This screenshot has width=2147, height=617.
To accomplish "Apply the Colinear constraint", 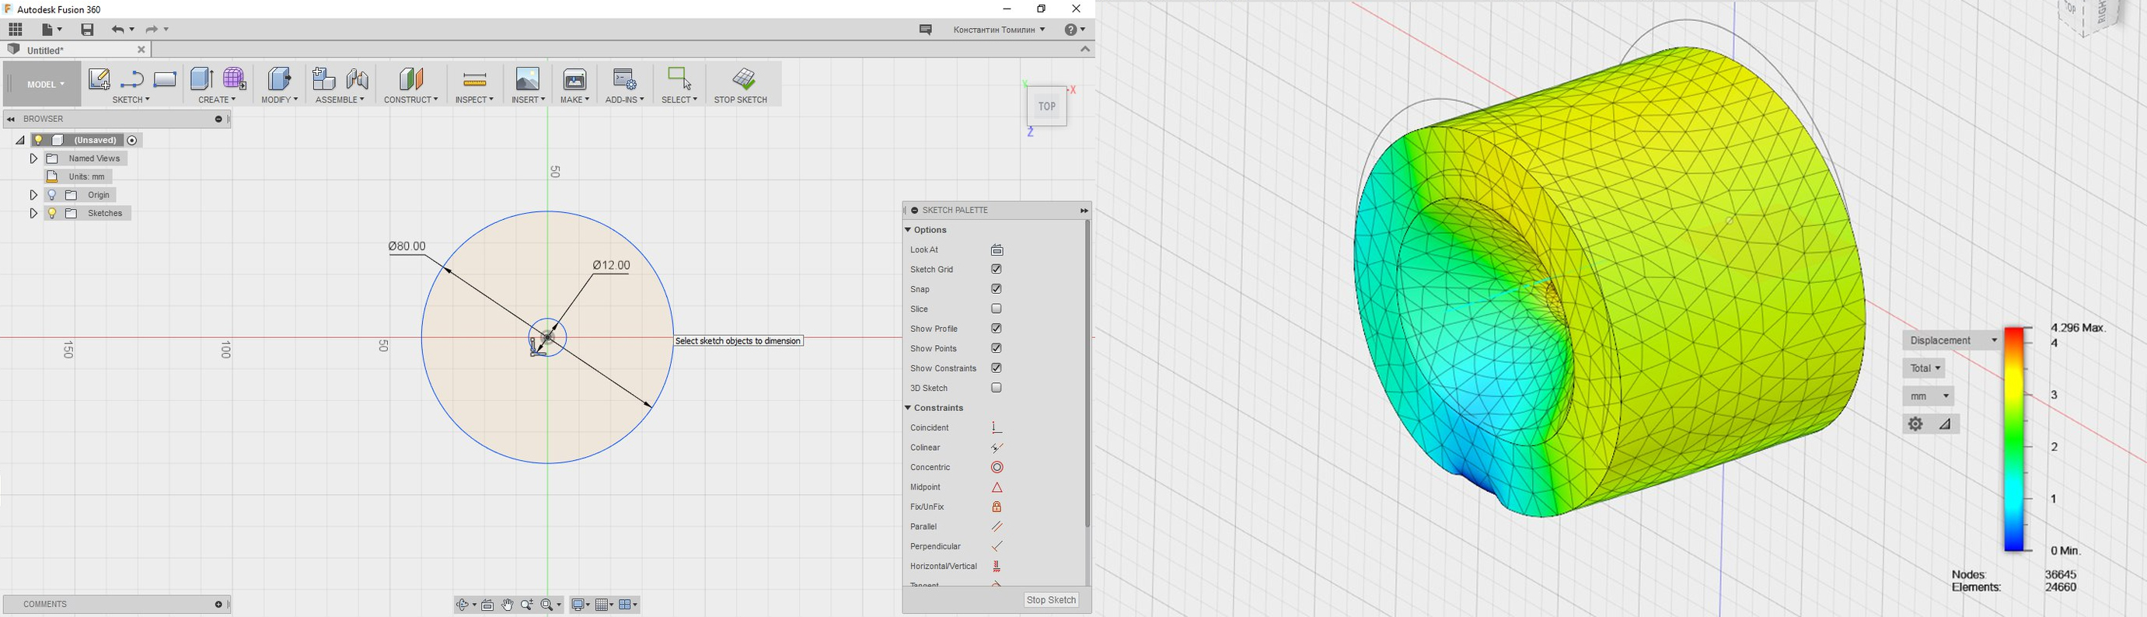I will (997, 448).
